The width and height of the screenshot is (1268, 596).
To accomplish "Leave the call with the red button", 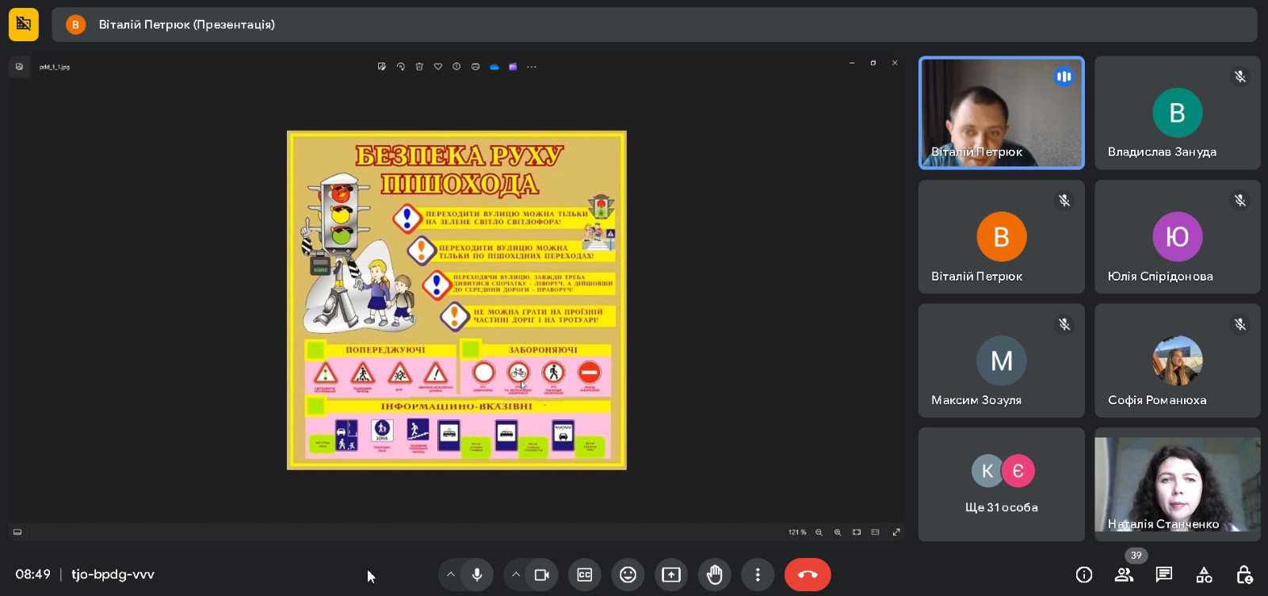I will pyautogui.click(x=808, y=575).
